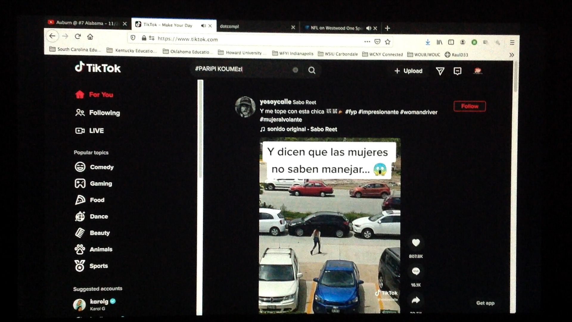Screen dimensions: 572x322
Task: Open the #fyp hashtag
Action: (x=351, y=112)
